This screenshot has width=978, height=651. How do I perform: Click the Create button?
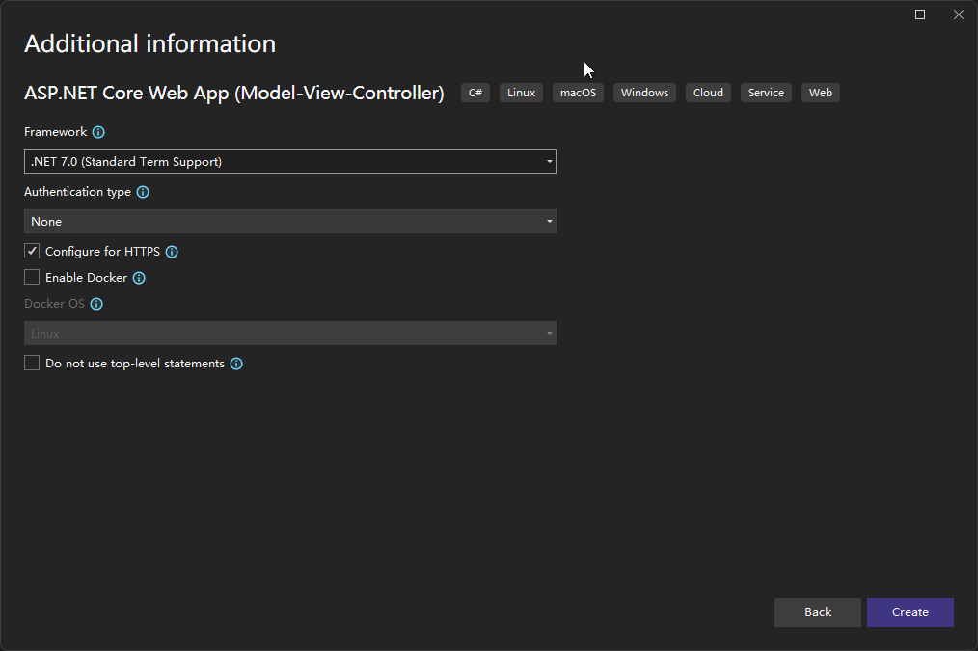pos(910,612)
